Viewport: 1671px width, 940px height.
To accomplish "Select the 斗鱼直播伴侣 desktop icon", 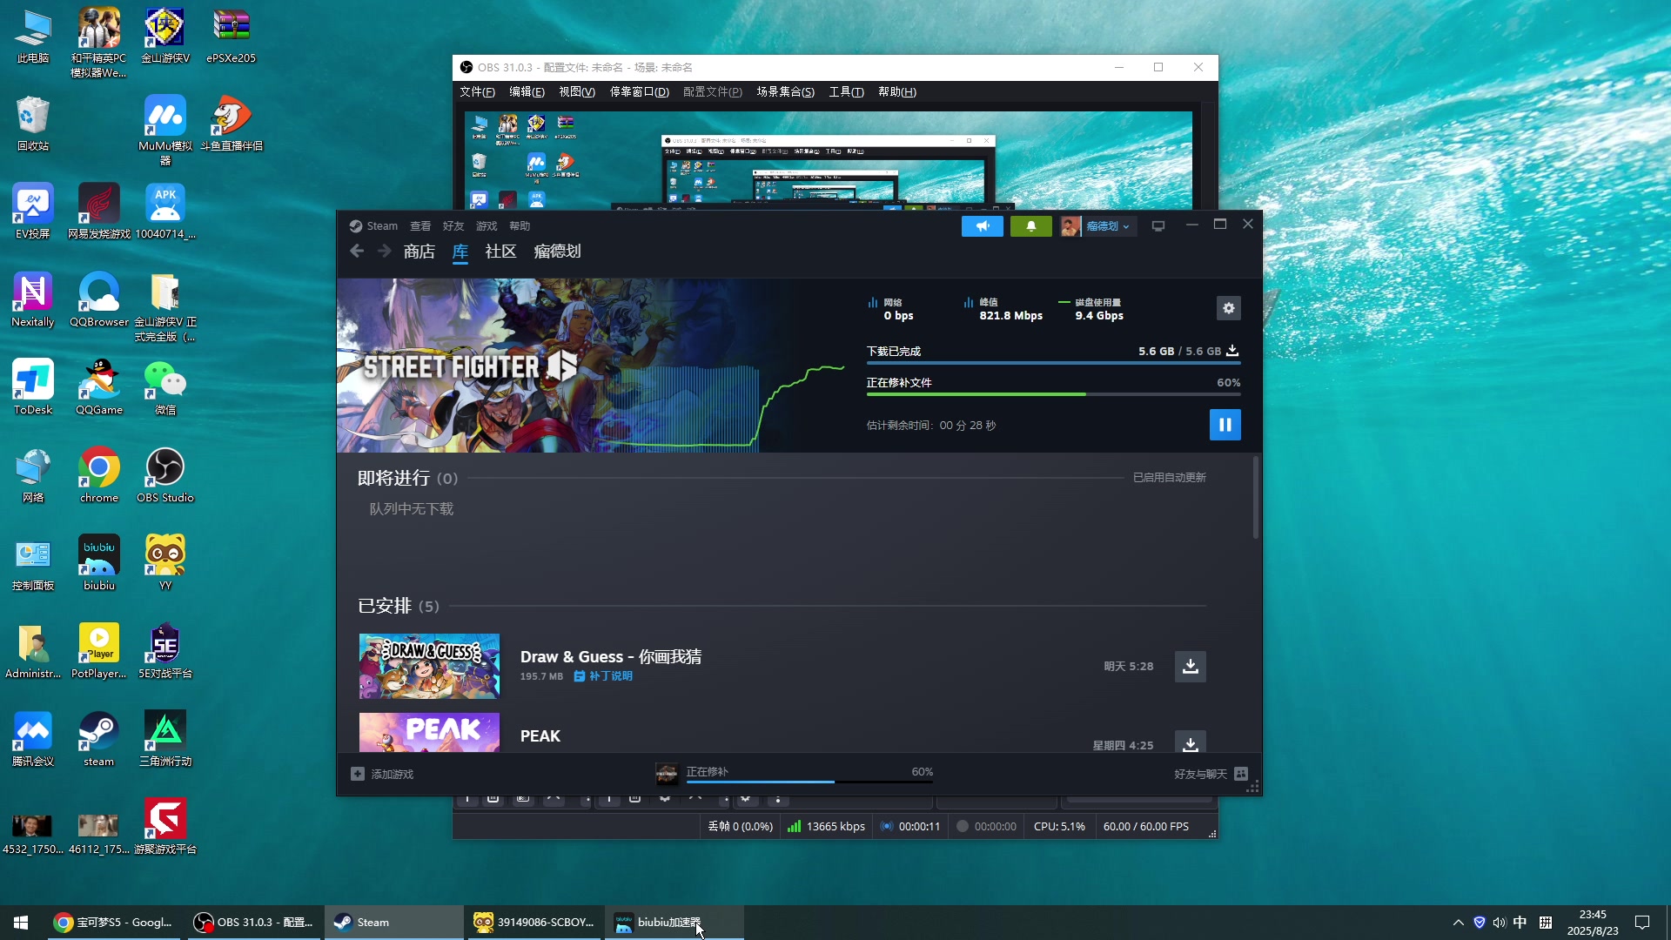I will (x=232, y=124).
